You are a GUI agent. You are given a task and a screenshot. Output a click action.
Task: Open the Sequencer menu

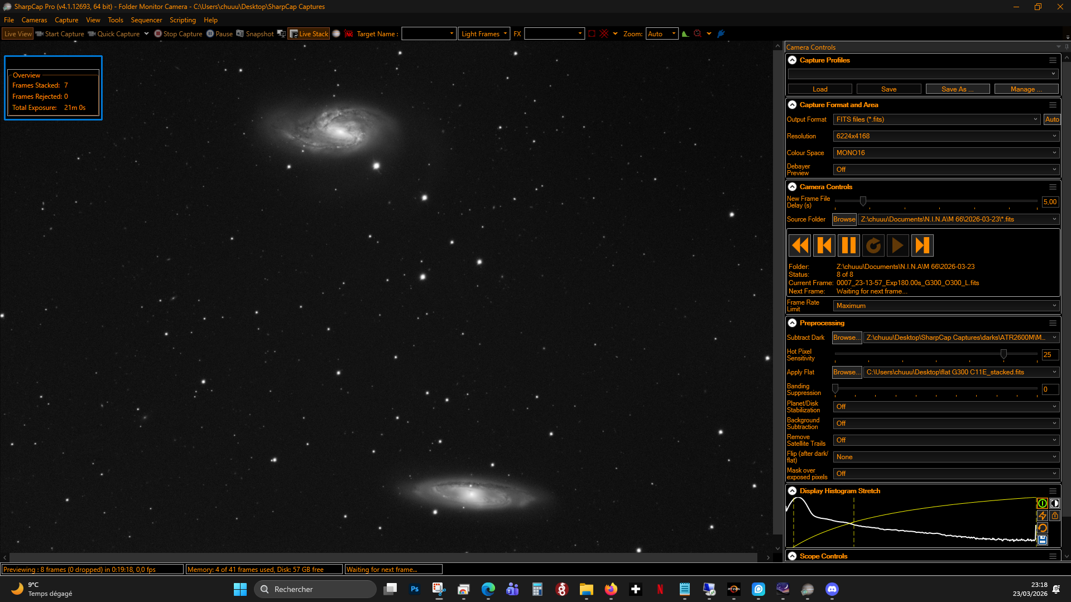click(146, 20)
